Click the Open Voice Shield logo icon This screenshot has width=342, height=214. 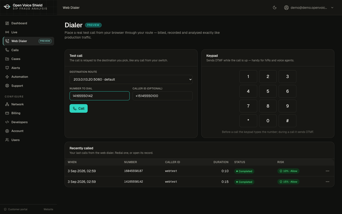(x=7, y=7)
